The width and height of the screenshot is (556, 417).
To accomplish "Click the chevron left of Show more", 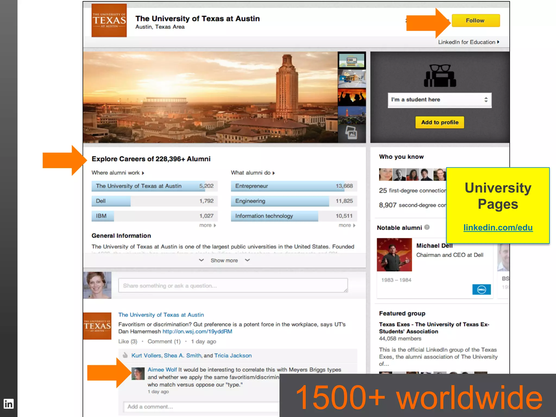I will 201,260.
